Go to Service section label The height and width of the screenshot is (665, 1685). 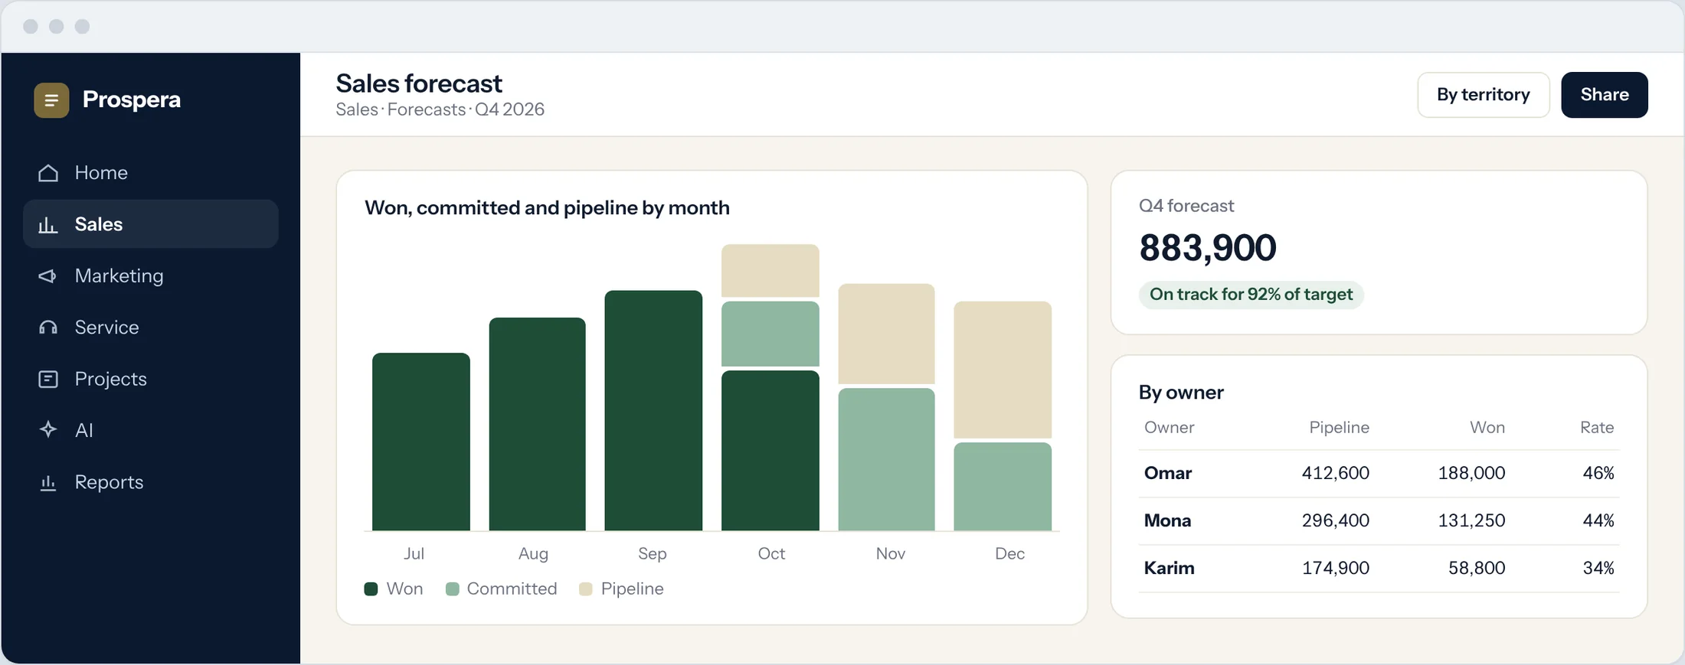pyautogui.click(x=106, y=328)
